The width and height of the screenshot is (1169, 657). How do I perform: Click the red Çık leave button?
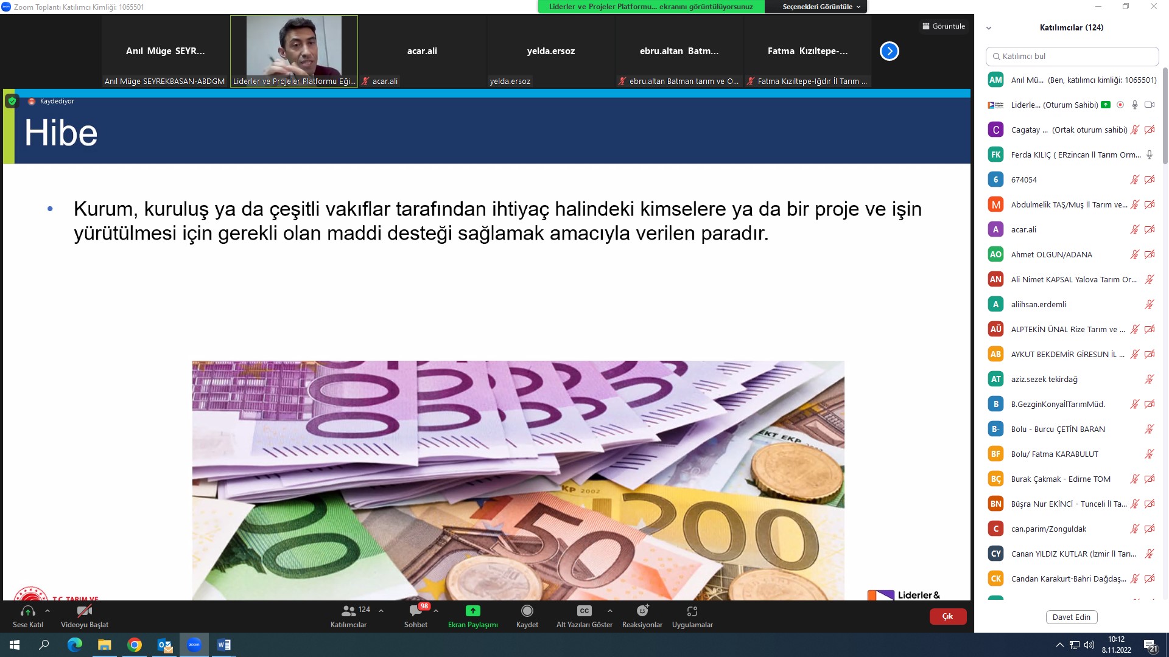pos(947,616)
